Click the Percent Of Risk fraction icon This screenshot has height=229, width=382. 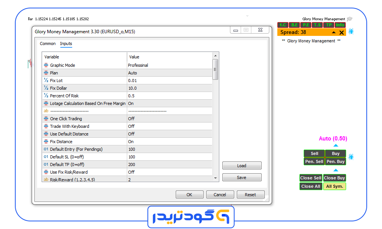[46, 95]
